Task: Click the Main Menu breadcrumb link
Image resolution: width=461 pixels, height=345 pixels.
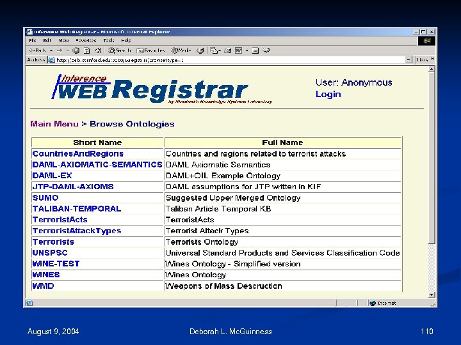Action: pos(54,124)
